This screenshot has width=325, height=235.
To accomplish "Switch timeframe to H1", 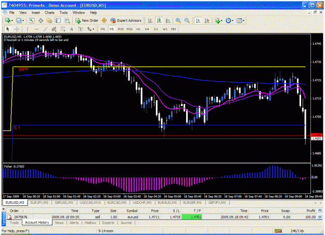I will click(x=138, y=29).
